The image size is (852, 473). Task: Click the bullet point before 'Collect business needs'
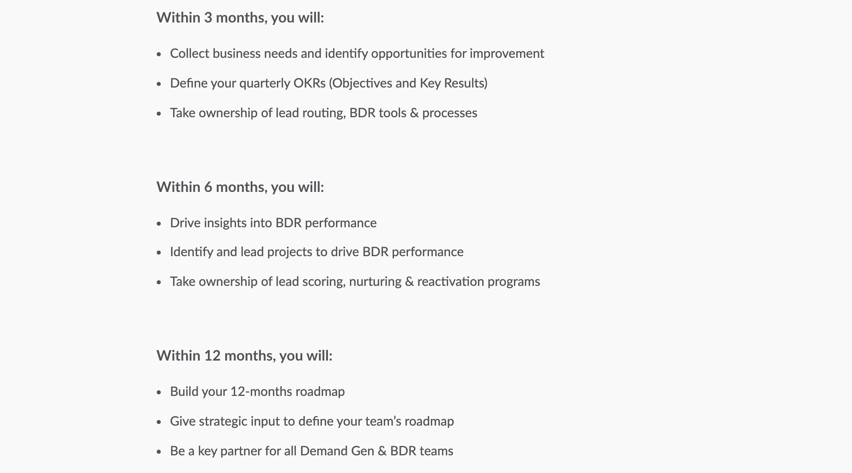pos(159,54)
